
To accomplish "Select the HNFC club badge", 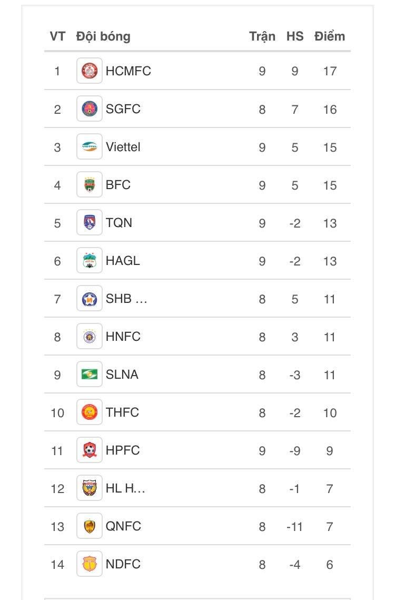I will click(89, 336).
